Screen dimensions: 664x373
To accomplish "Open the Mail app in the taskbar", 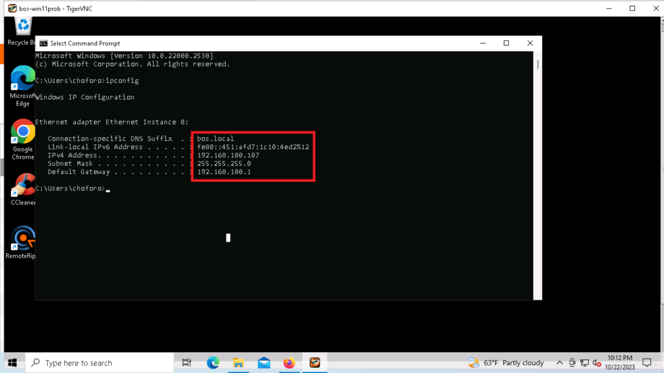I will click(264, 363).
